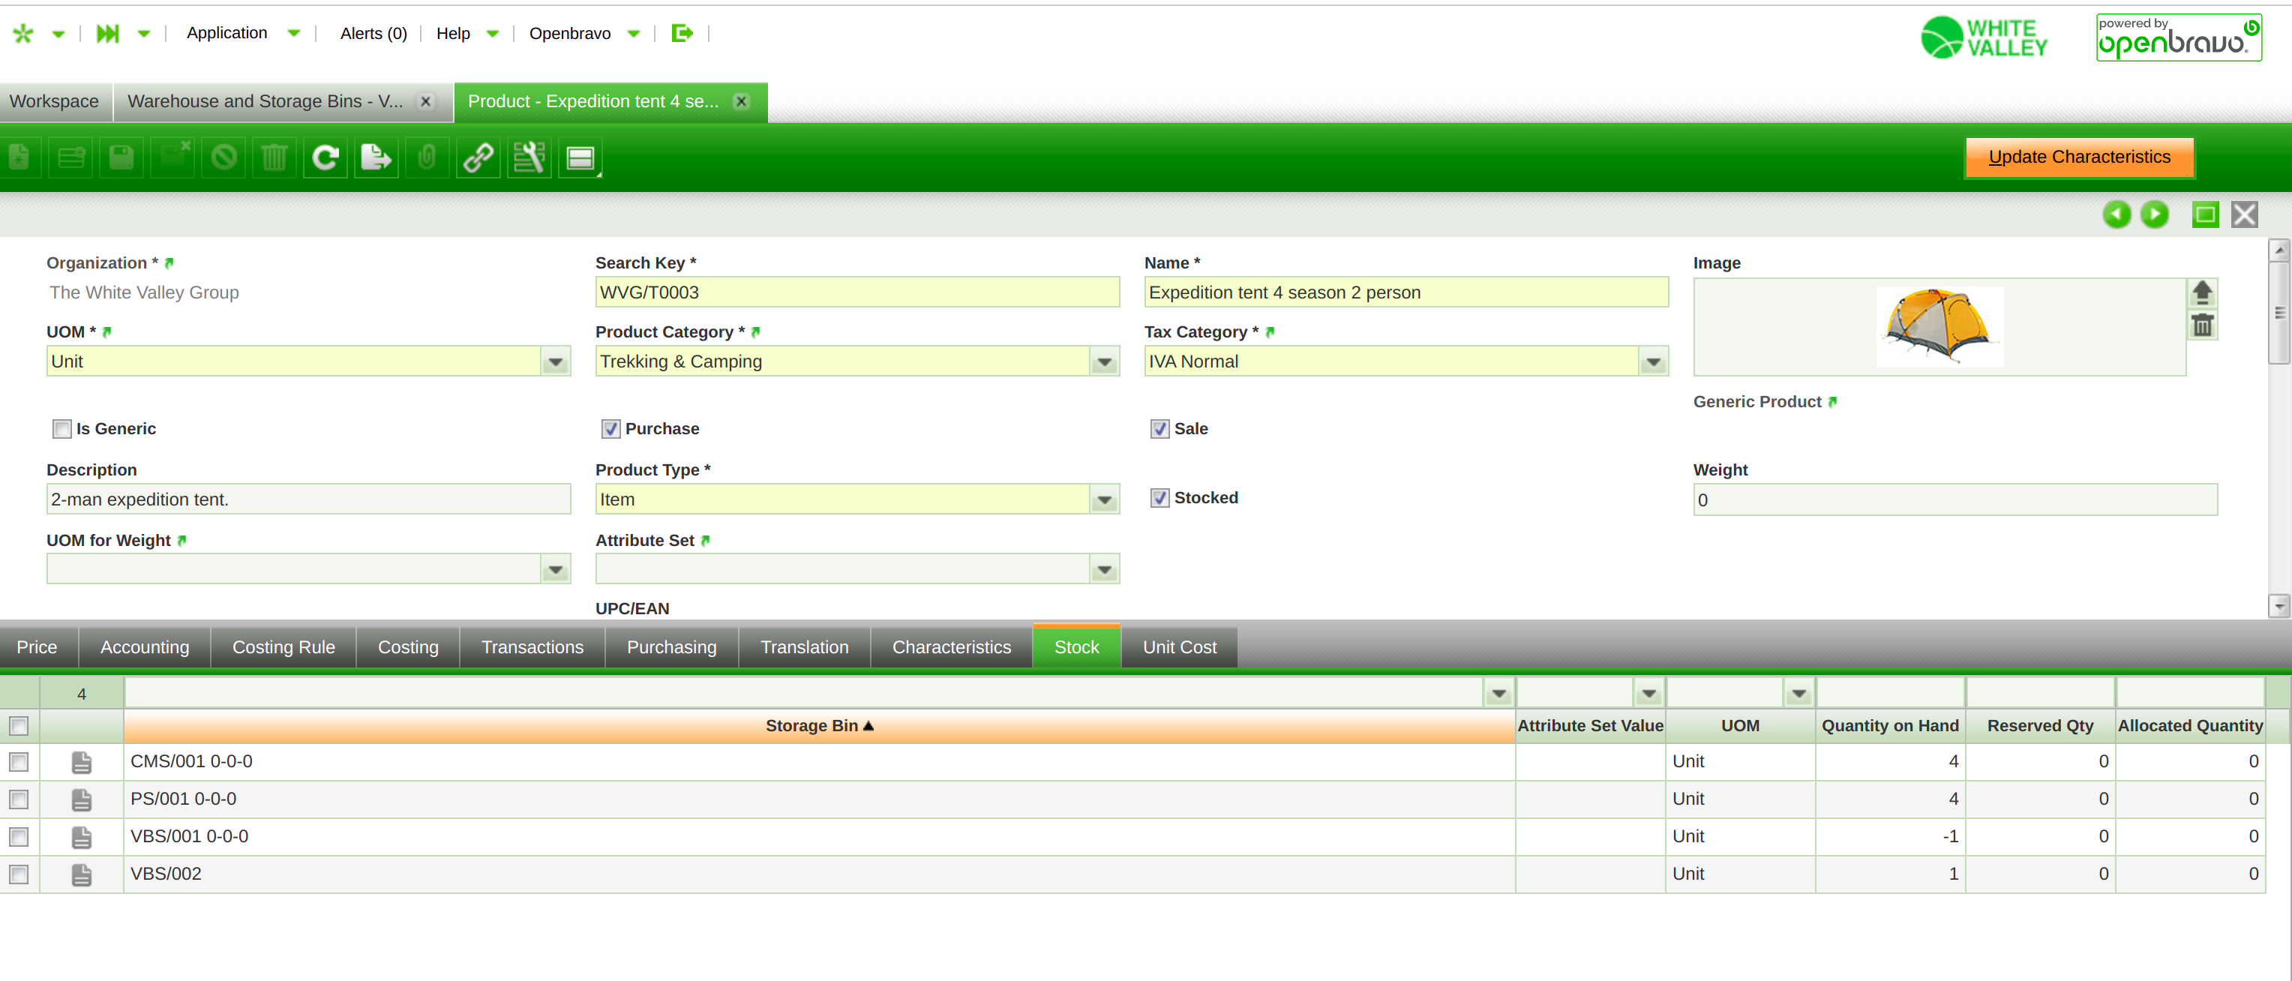Uncheck the Purchase checkbox
This screenshot has width=2292, height=981.
tap(610, 429)
